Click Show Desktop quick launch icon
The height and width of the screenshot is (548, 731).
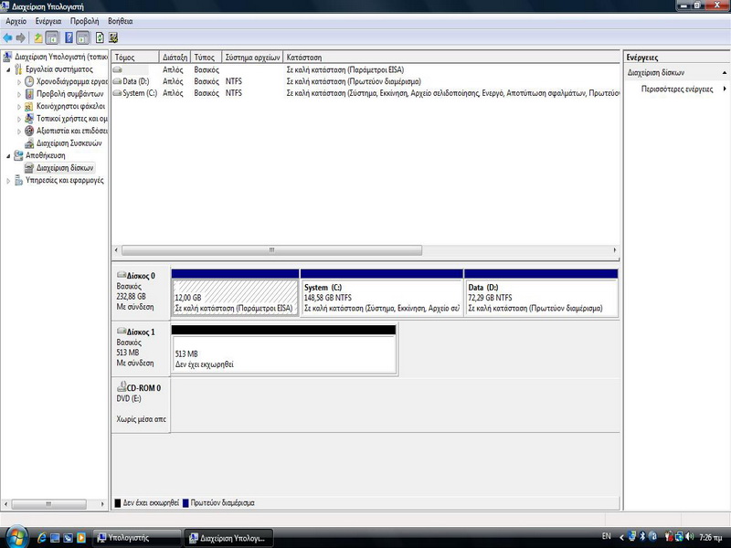point(55,537)
